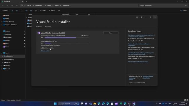Open Home in the navigation pane
This screenshot has width=189, height=106.
coord(7,15)
